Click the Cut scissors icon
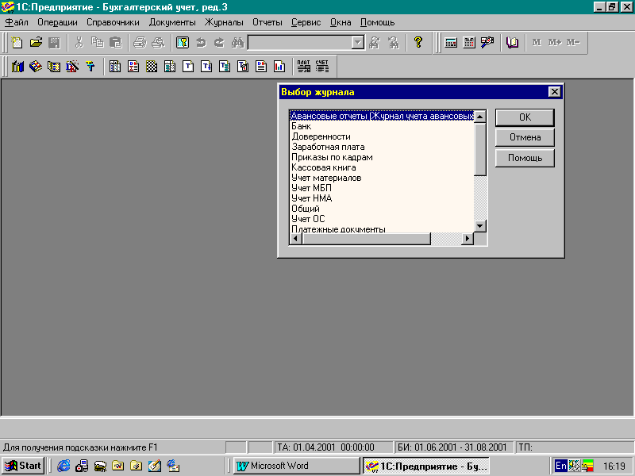This screenshot has height=476, width=635. pyautogui.click(x=79, y=43)
